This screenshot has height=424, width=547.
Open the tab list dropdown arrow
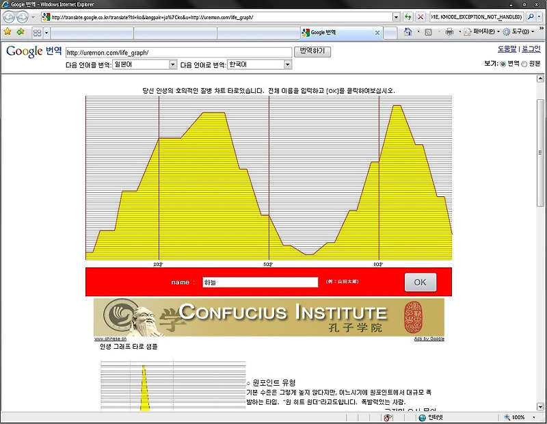46,33
